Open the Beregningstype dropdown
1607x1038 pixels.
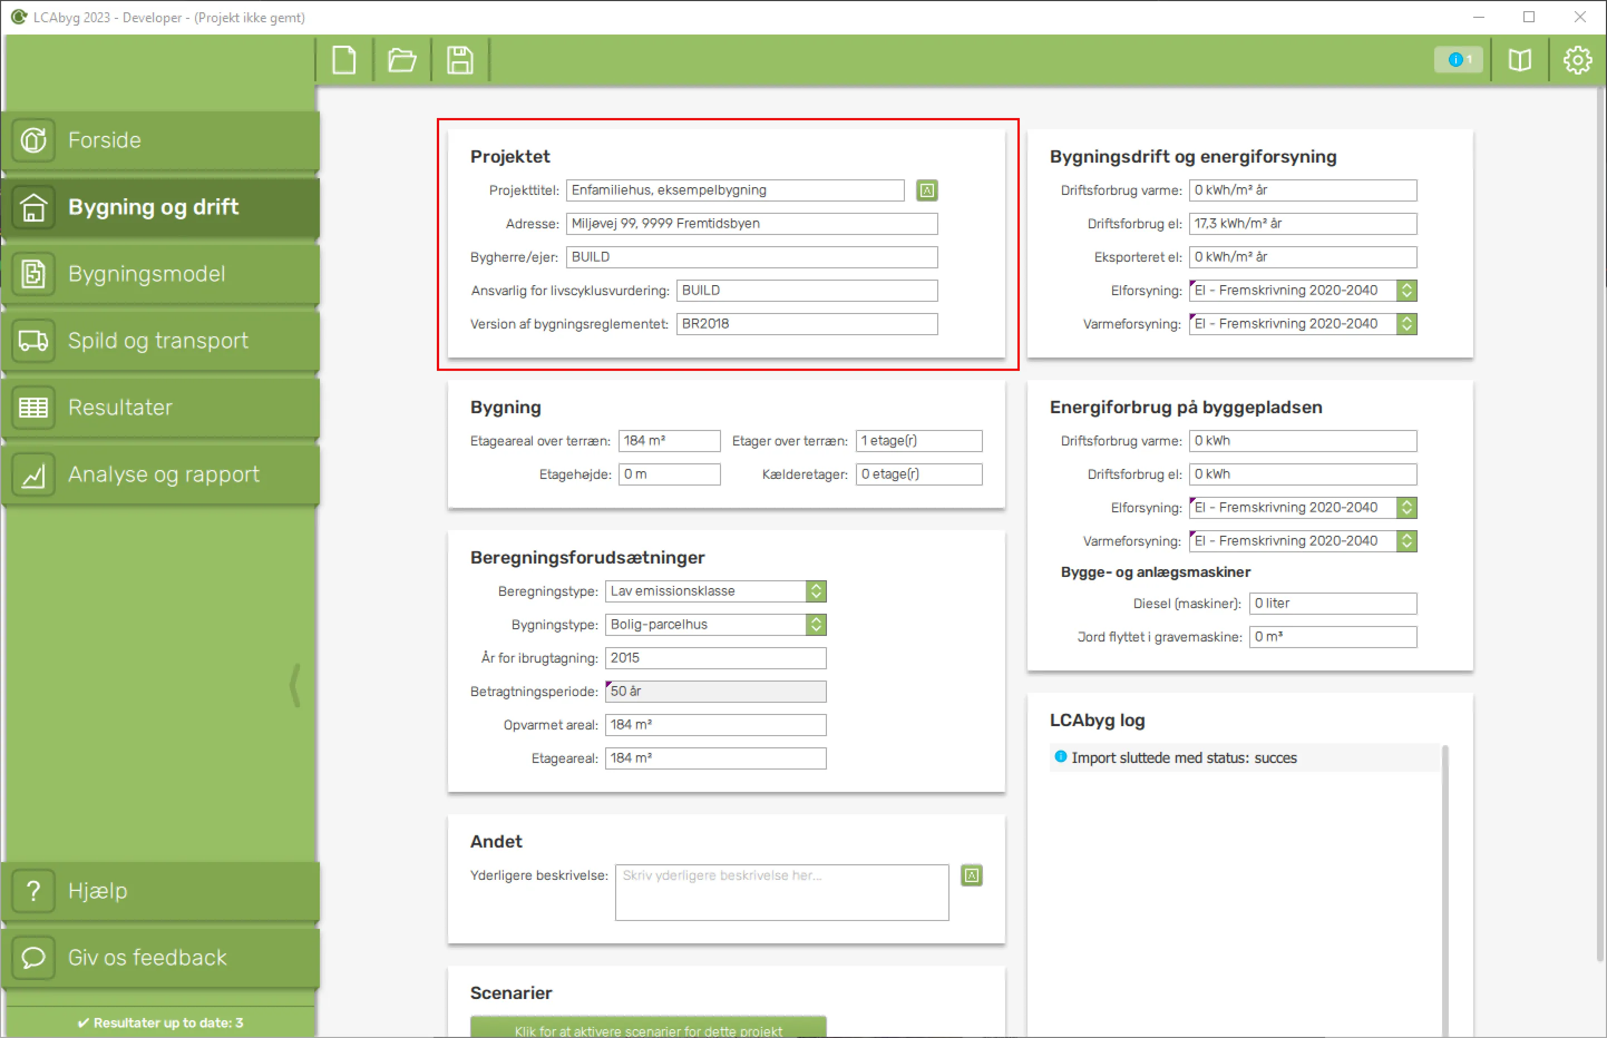click(715, 591)
